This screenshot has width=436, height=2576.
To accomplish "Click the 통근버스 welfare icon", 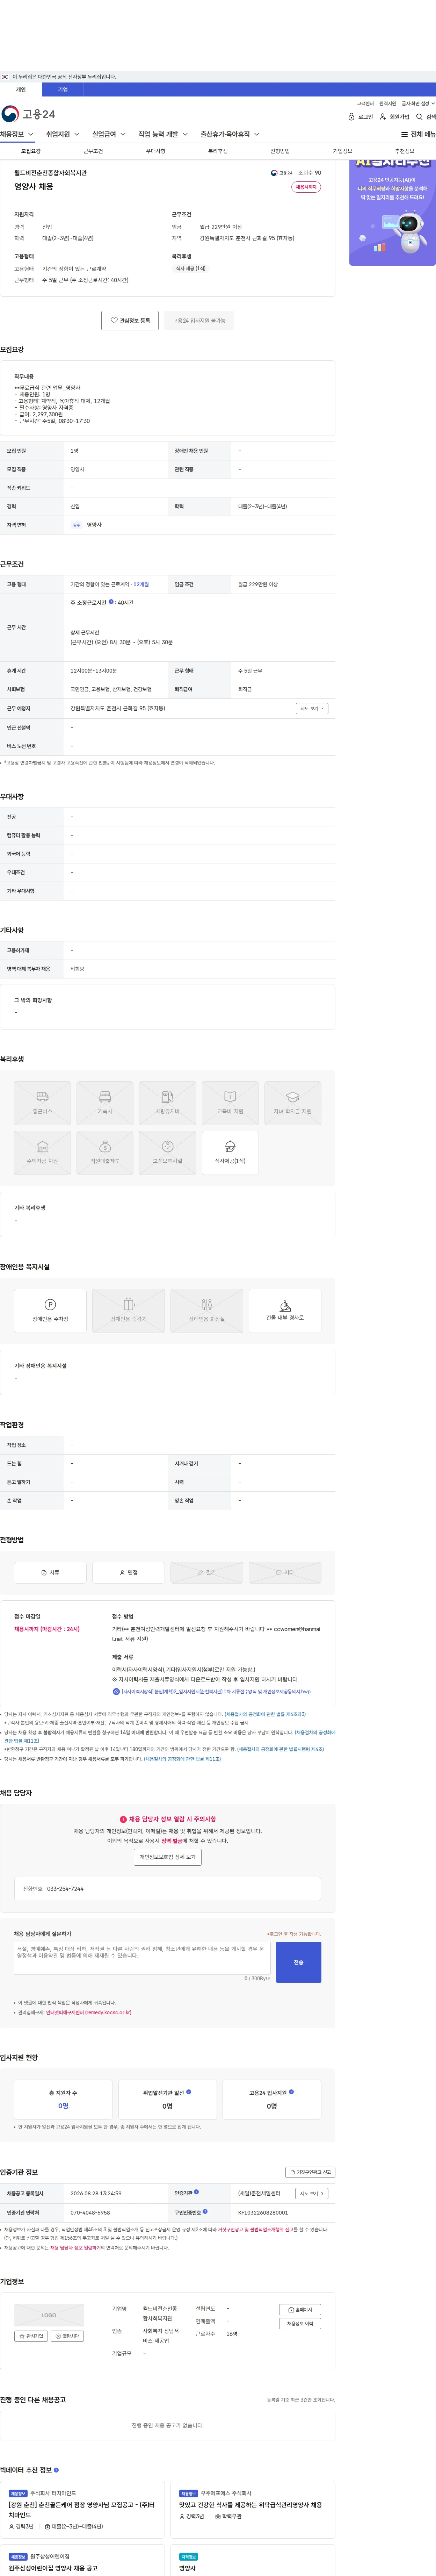I will tap(42, 1103).
